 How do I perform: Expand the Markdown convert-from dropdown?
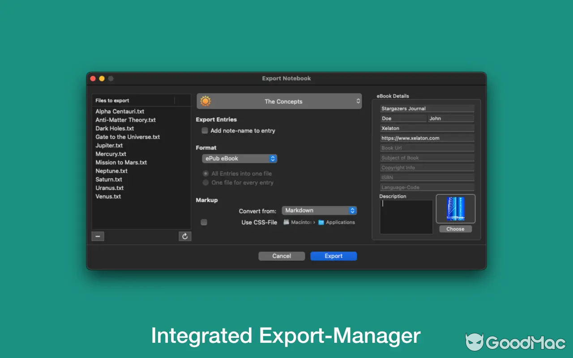tap(319, 210)
